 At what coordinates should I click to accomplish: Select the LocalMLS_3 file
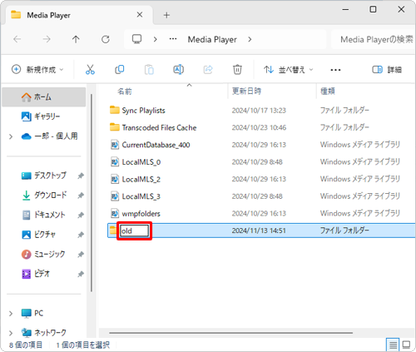[141, 196]
